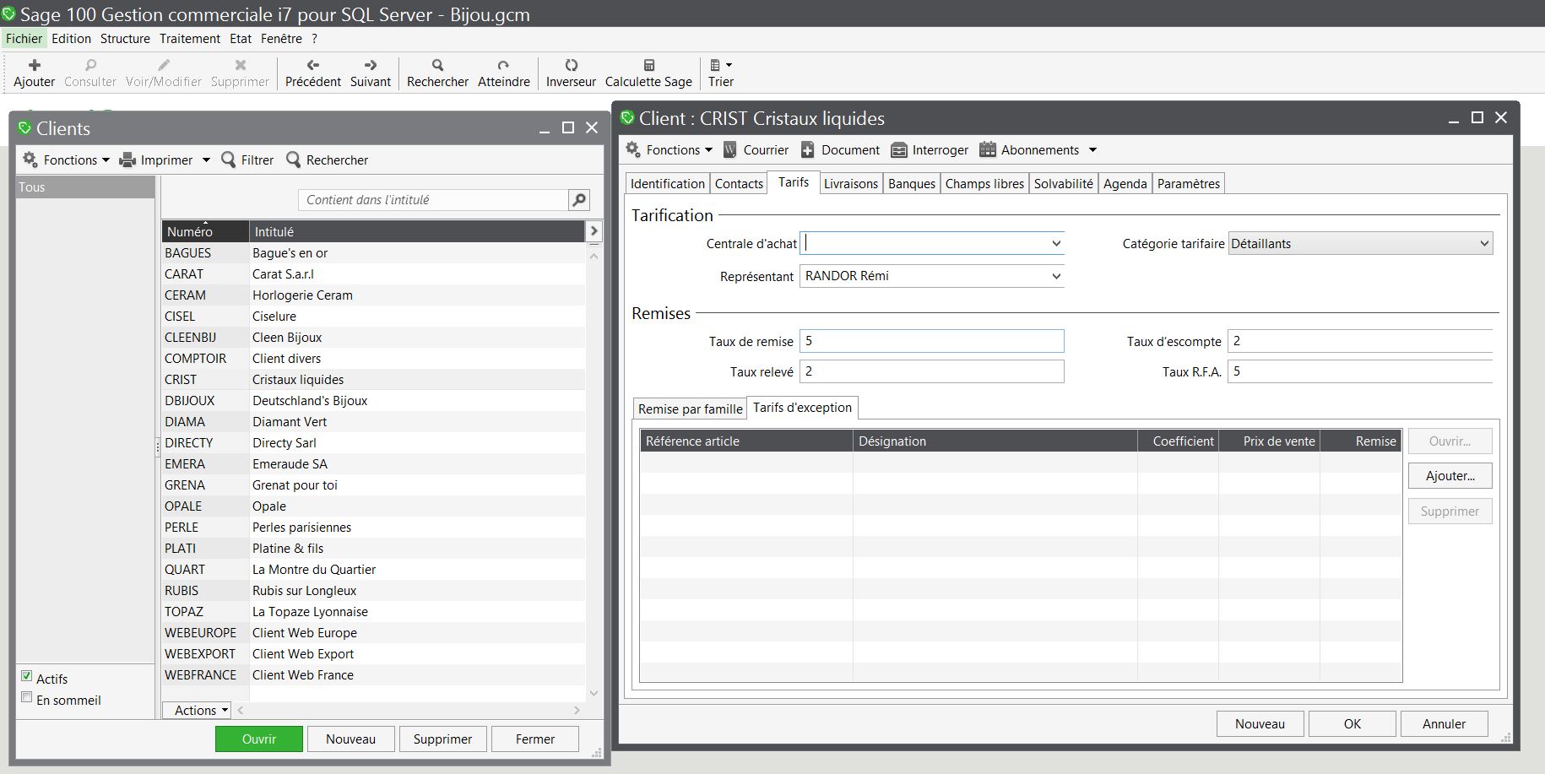Click the Taux d'escompte field

1359,341
